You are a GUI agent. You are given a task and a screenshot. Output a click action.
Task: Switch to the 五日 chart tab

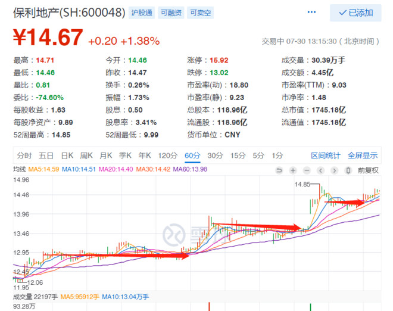pos(46,155)
